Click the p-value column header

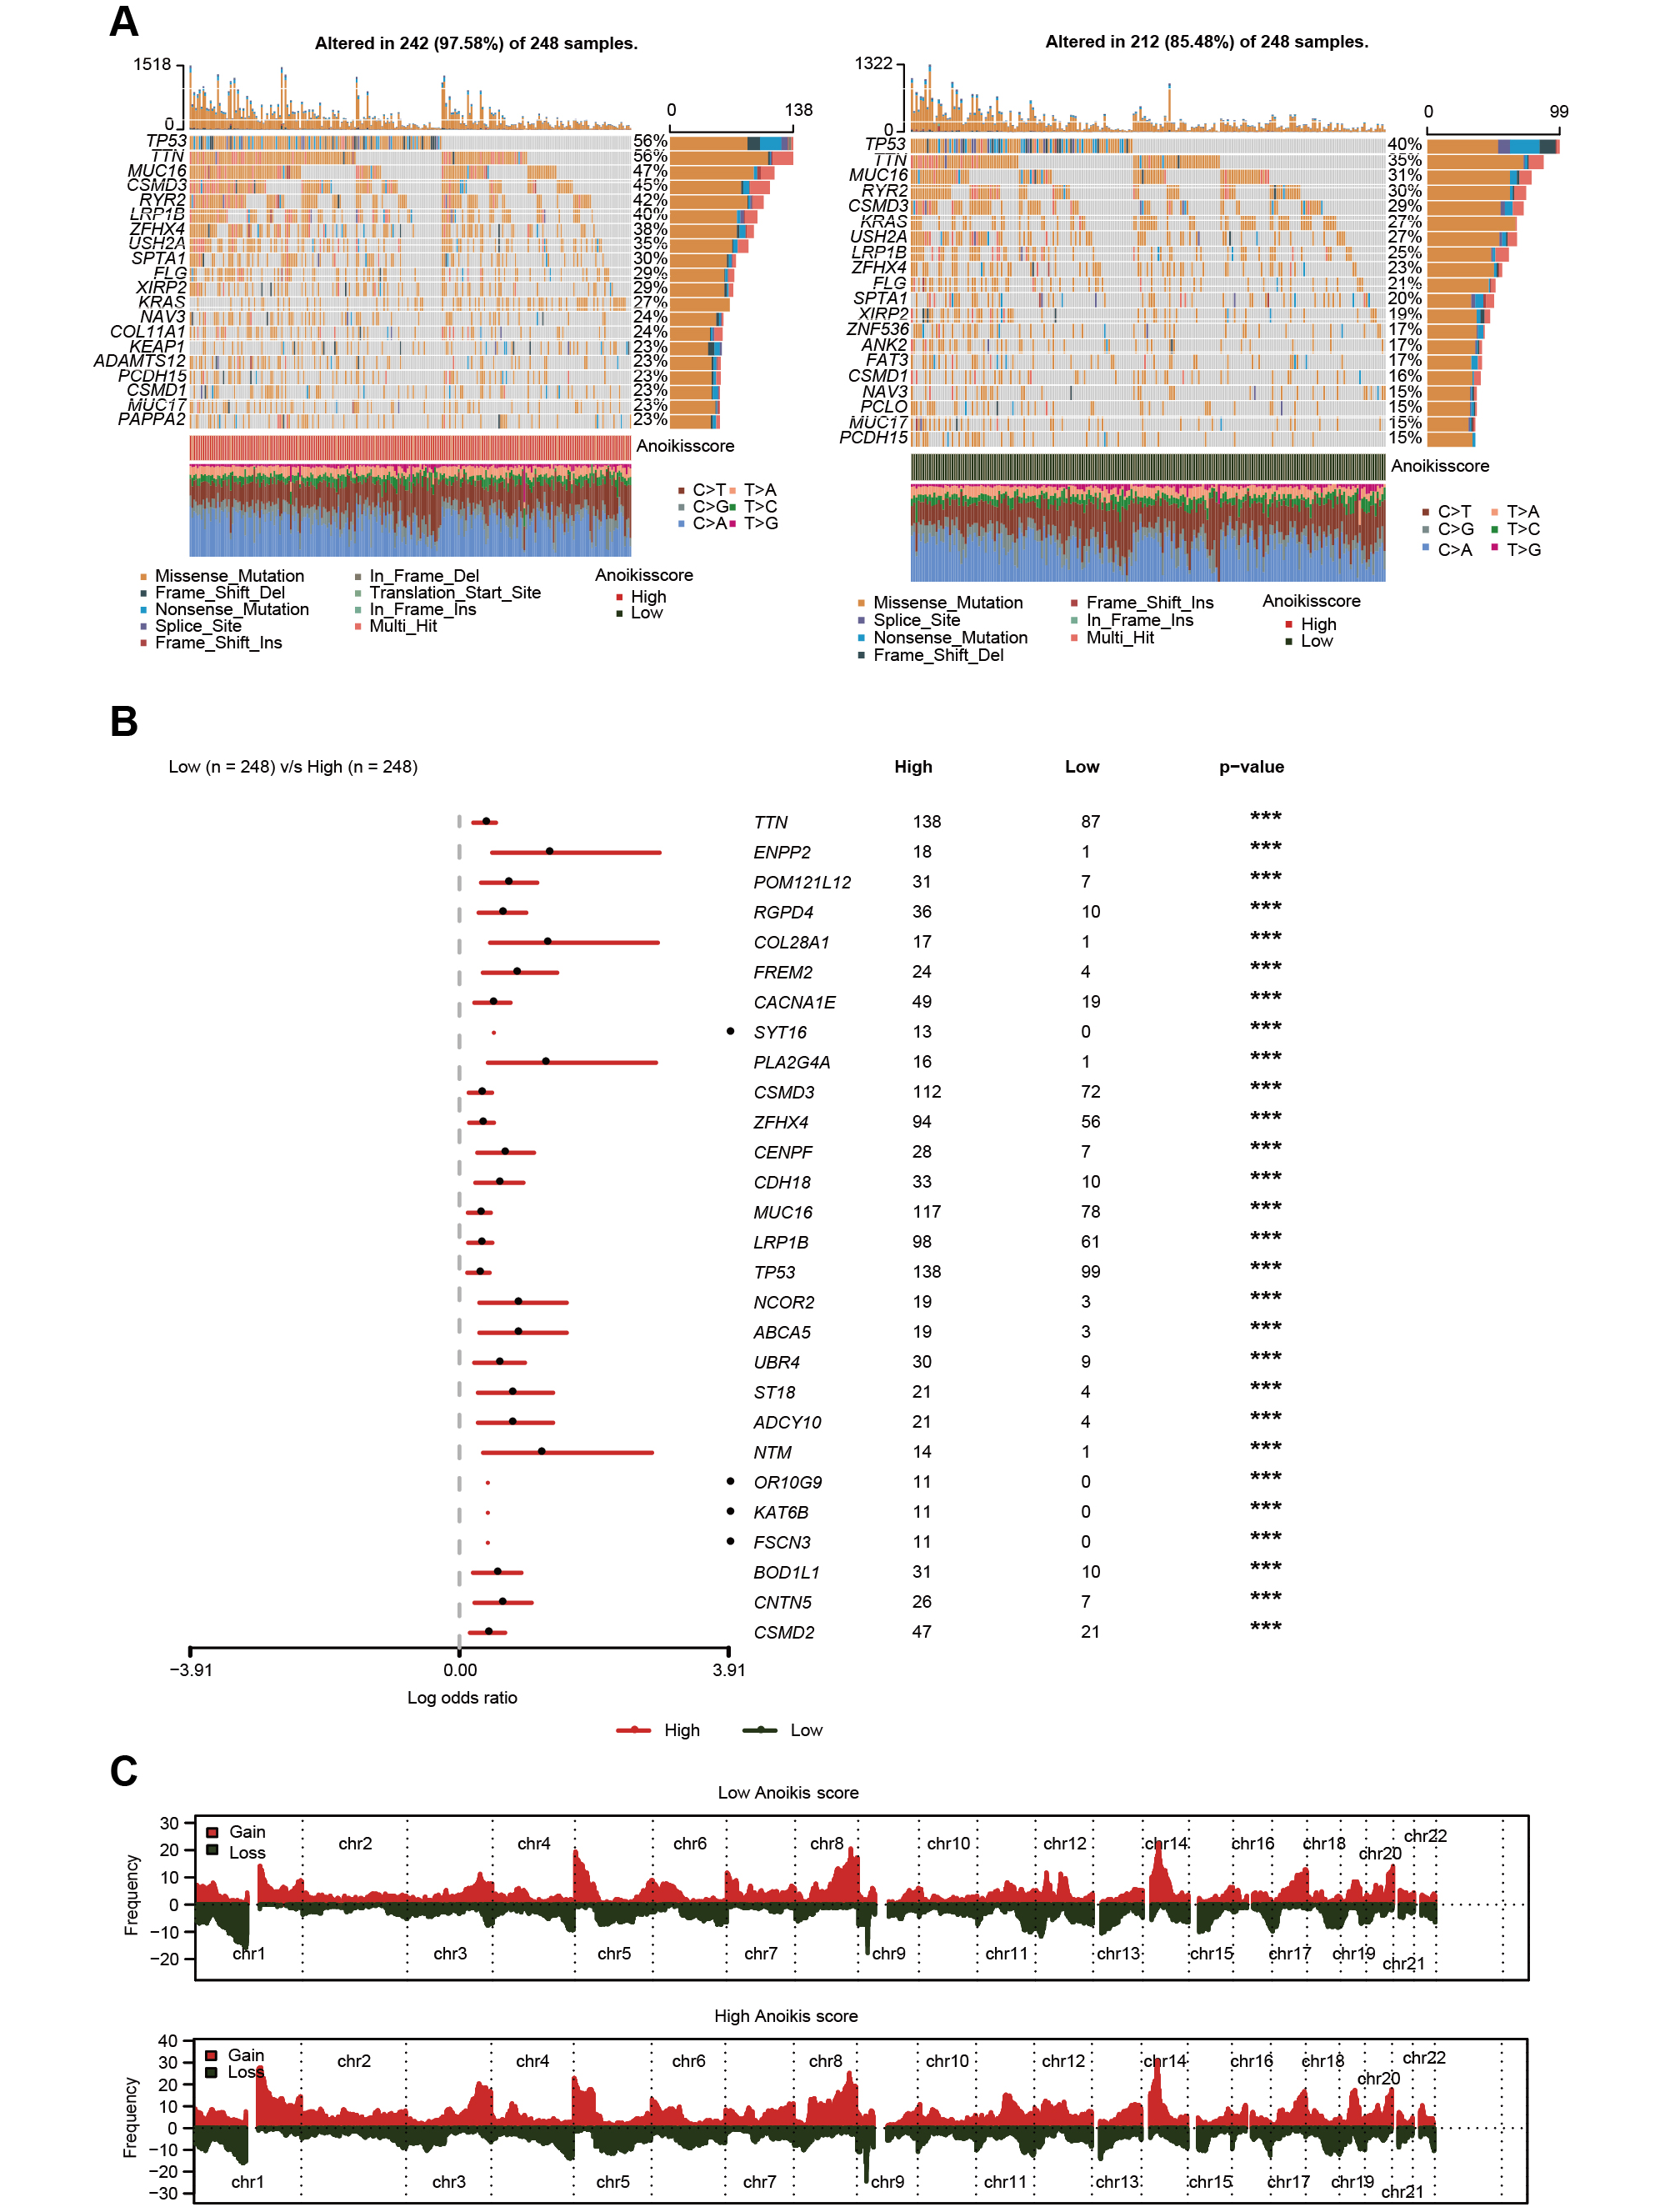[1251, 767]
